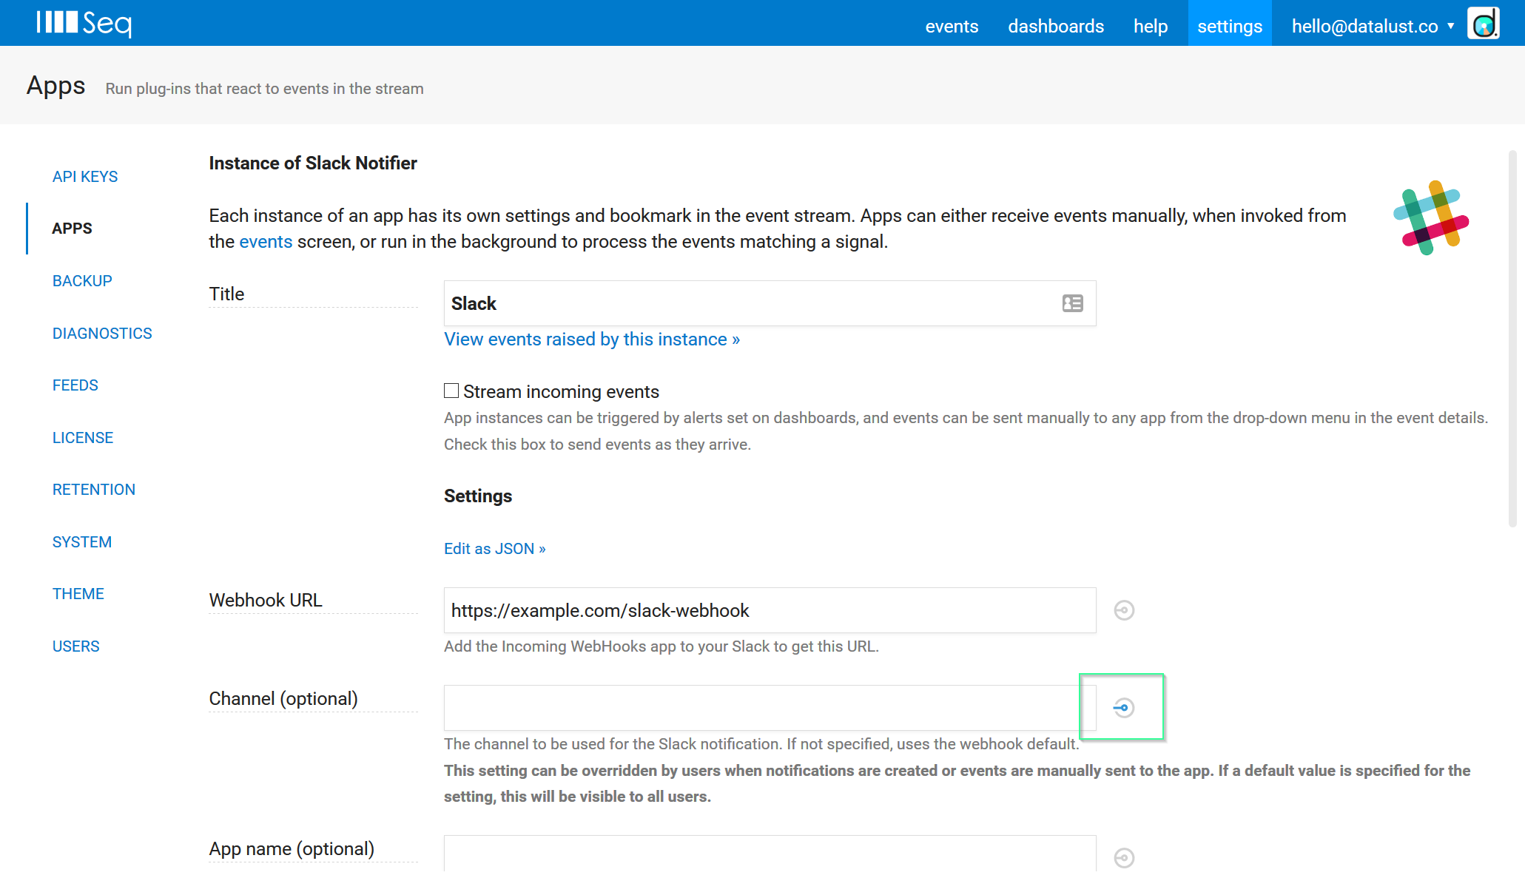Click the contact-card icon in Title field
Image resolution: width=1525 pixels, height=878 pixels.
[1072, 303]
